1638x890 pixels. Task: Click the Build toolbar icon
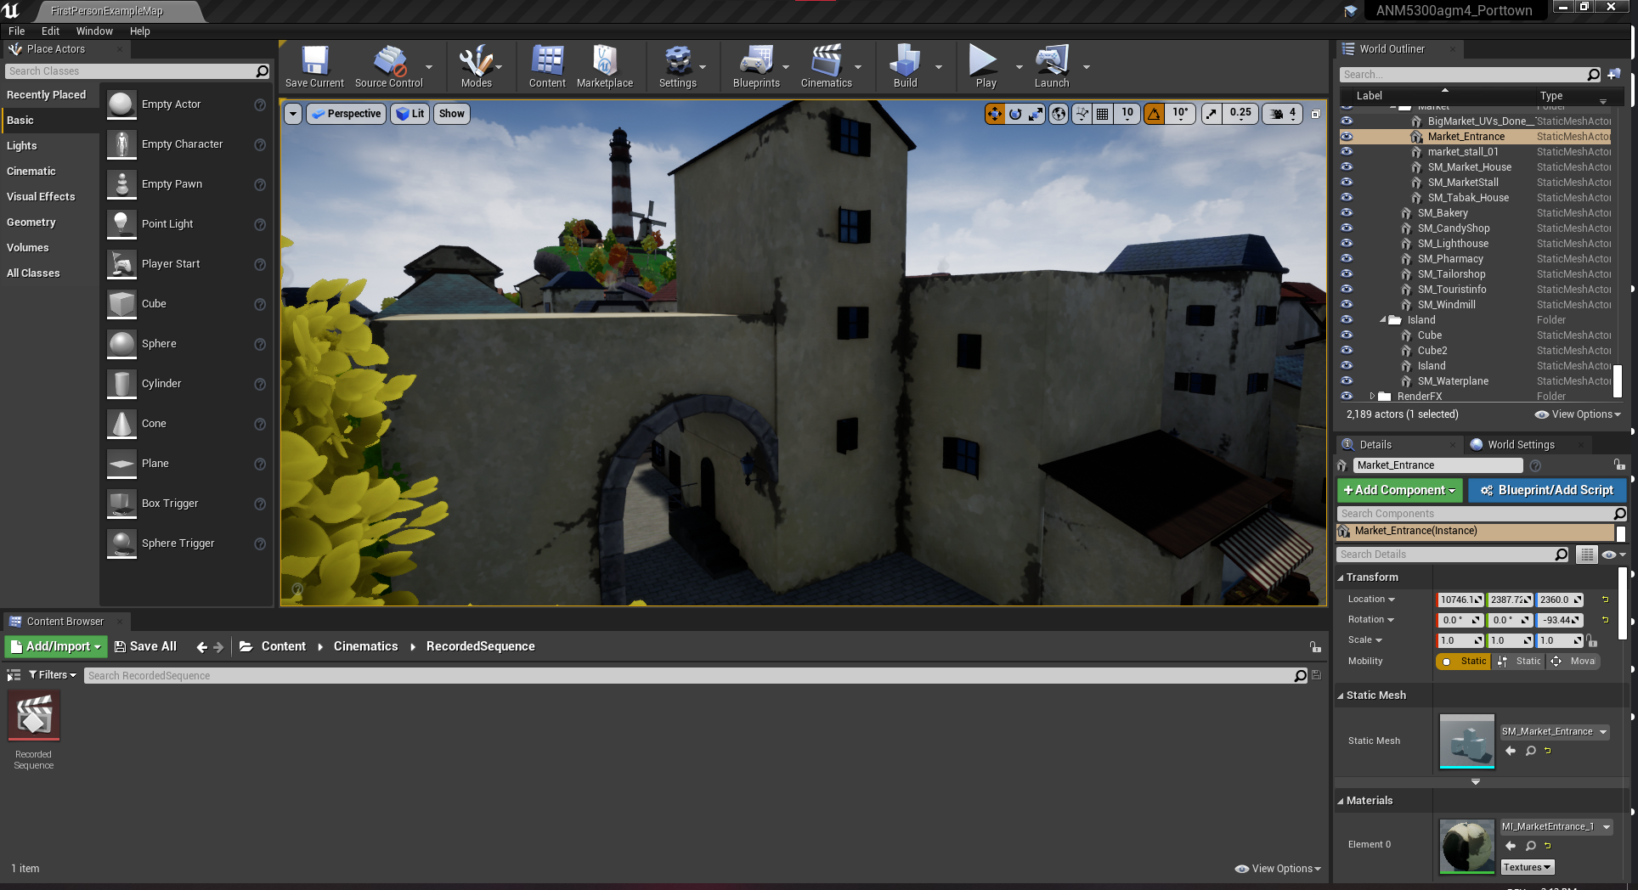[x=905, y=66]
